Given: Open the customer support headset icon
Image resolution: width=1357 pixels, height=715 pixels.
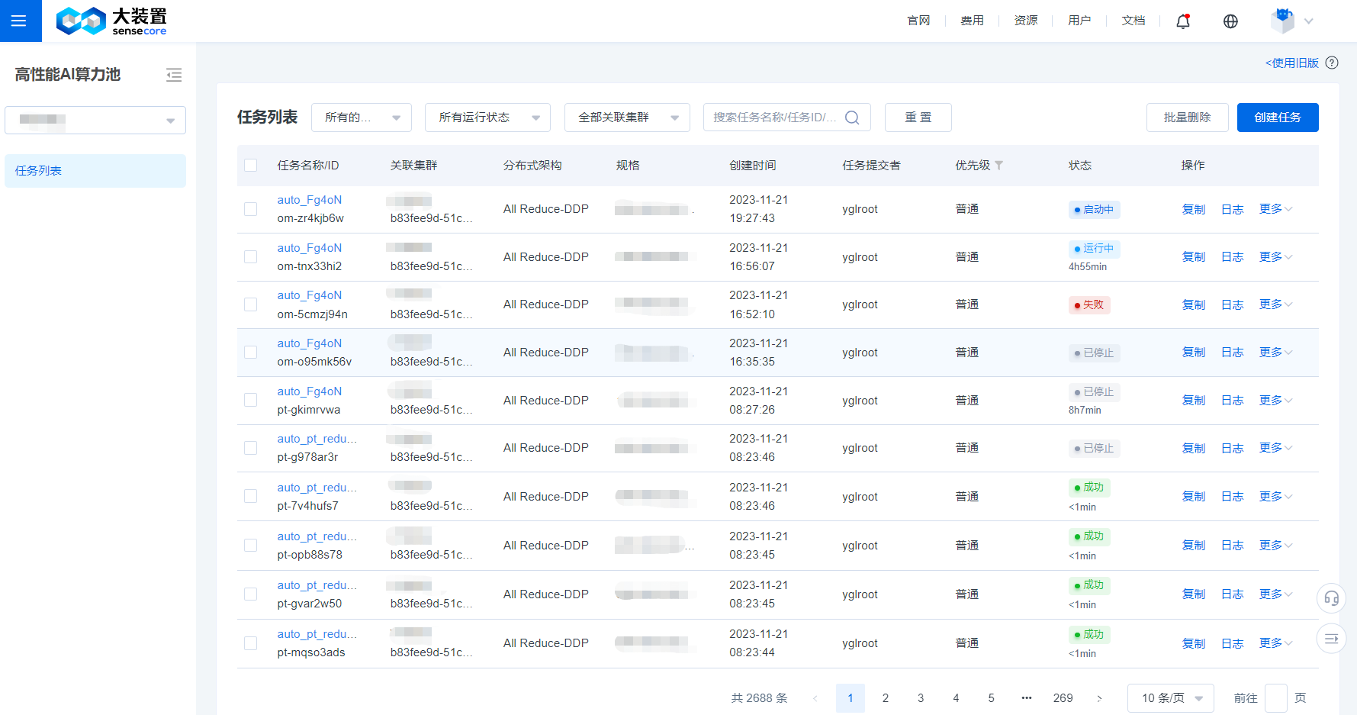Looking at the screenshot, I should tap(1331, 598).
